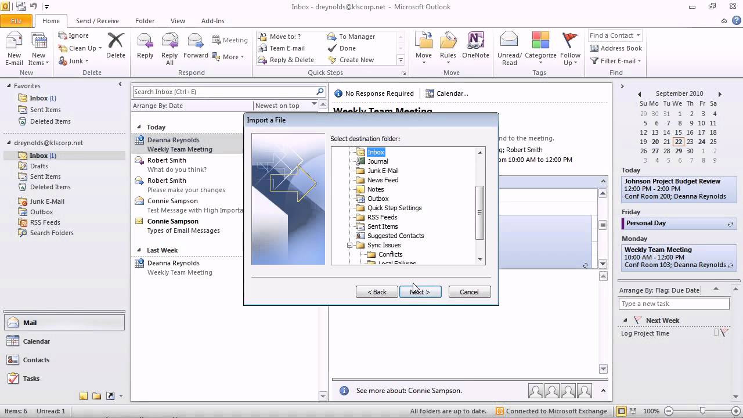Click the Undo icon in quick access toolbar

click(34, 6)
